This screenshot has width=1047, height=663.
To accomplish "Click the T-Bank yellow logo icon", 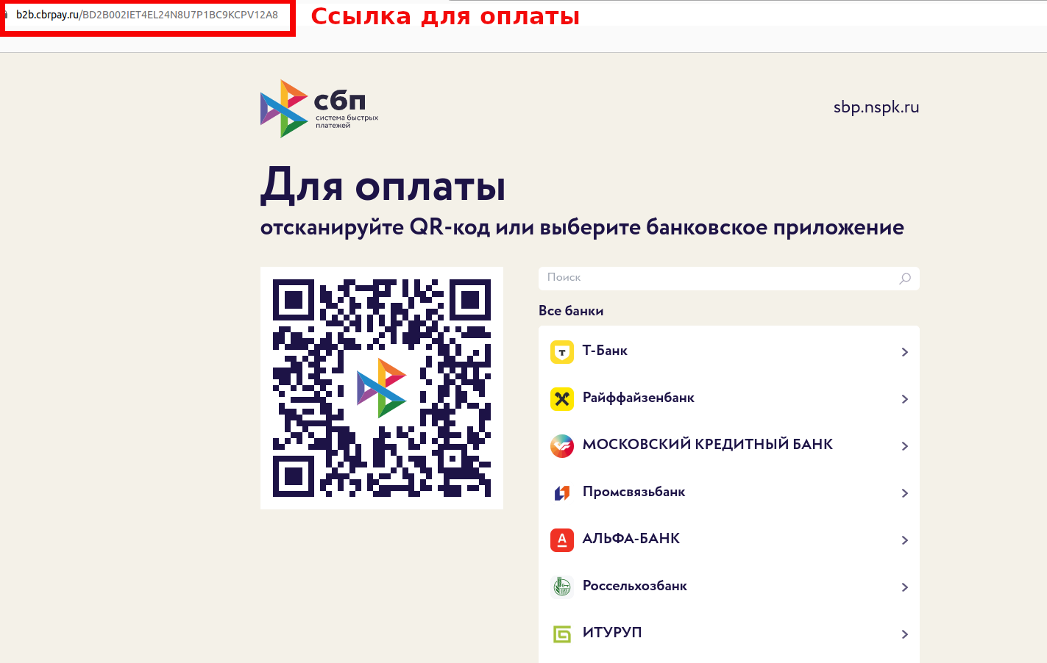I will pyautogui.click(x=561, y=352).
